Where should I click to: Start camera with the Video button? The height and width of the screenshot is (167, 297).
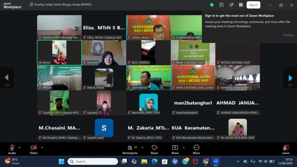[x=34, y=149]
